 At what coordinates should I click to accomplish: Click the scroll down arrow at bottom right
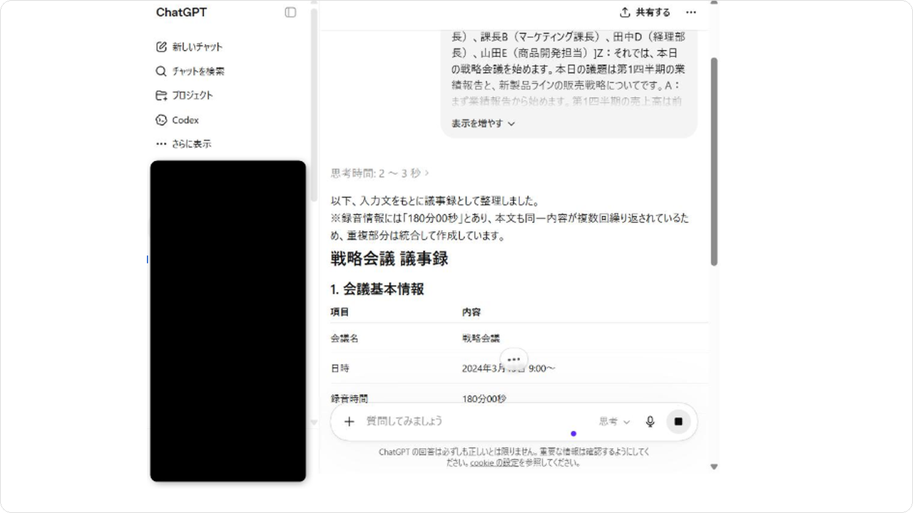(x=714, y=467)
